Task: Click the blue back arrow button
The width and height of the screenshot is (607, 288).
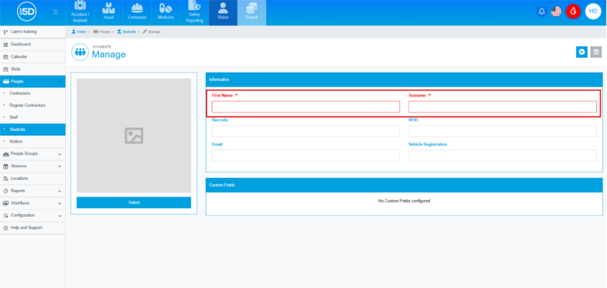Action: [581, 52]
